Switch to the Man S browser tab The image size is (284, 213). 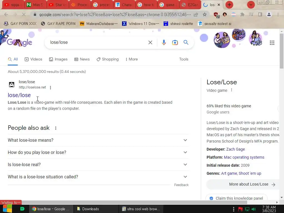35,5
